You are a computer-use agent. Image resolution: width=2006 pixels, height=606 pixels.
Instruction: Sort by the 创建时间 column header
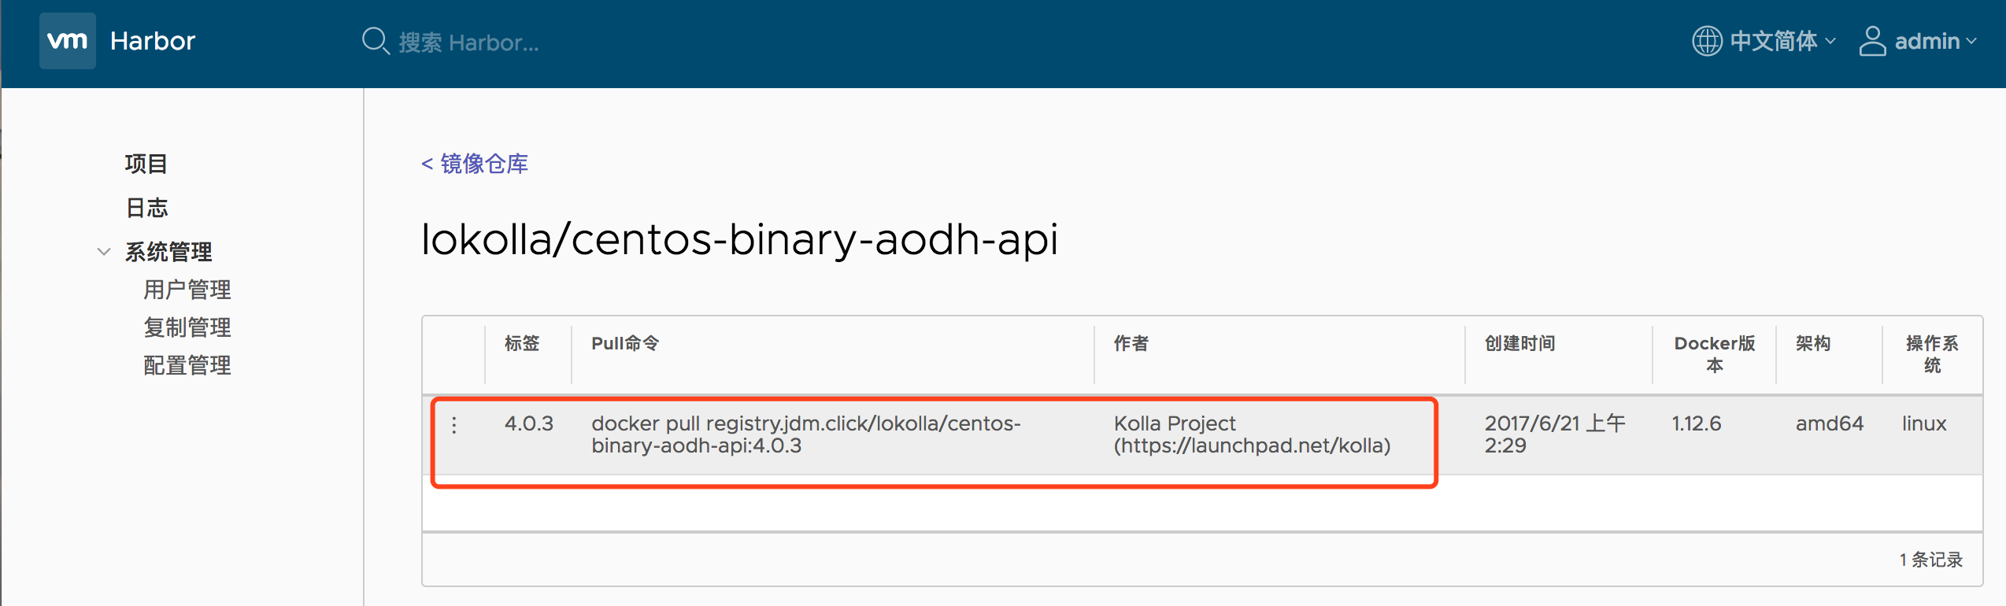coord(1520,343)
